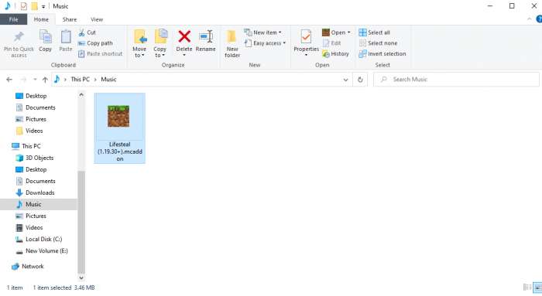
Task: Go up one folder level
Action: [x=45, y=80]
